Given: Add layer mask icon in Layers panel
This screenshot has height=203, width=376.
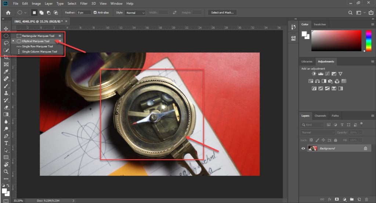Looking at the screenshot, I should coord(337,199).
